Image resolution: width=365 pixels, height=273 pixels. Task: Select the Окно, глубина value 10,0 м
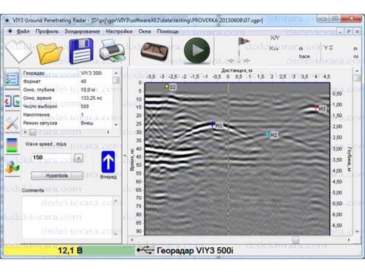coord(88,90)
